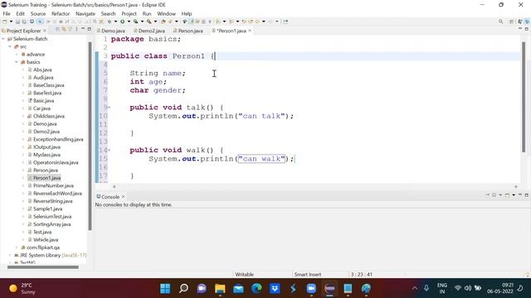Click the Save toolbar icon
The width and height of the screenshot is (531, 298).
click(x=17, y=22)
